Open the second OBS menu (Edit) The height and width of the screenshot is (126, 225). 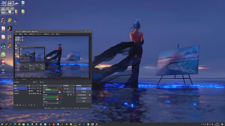21,34
